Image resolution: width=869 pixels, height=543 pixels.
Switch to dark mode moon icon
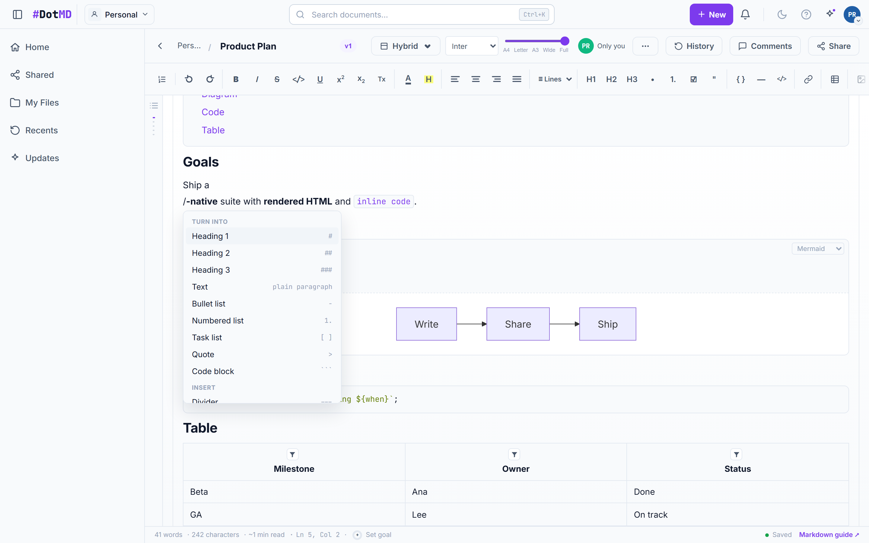pyautogui.click(x=782, y=14)
